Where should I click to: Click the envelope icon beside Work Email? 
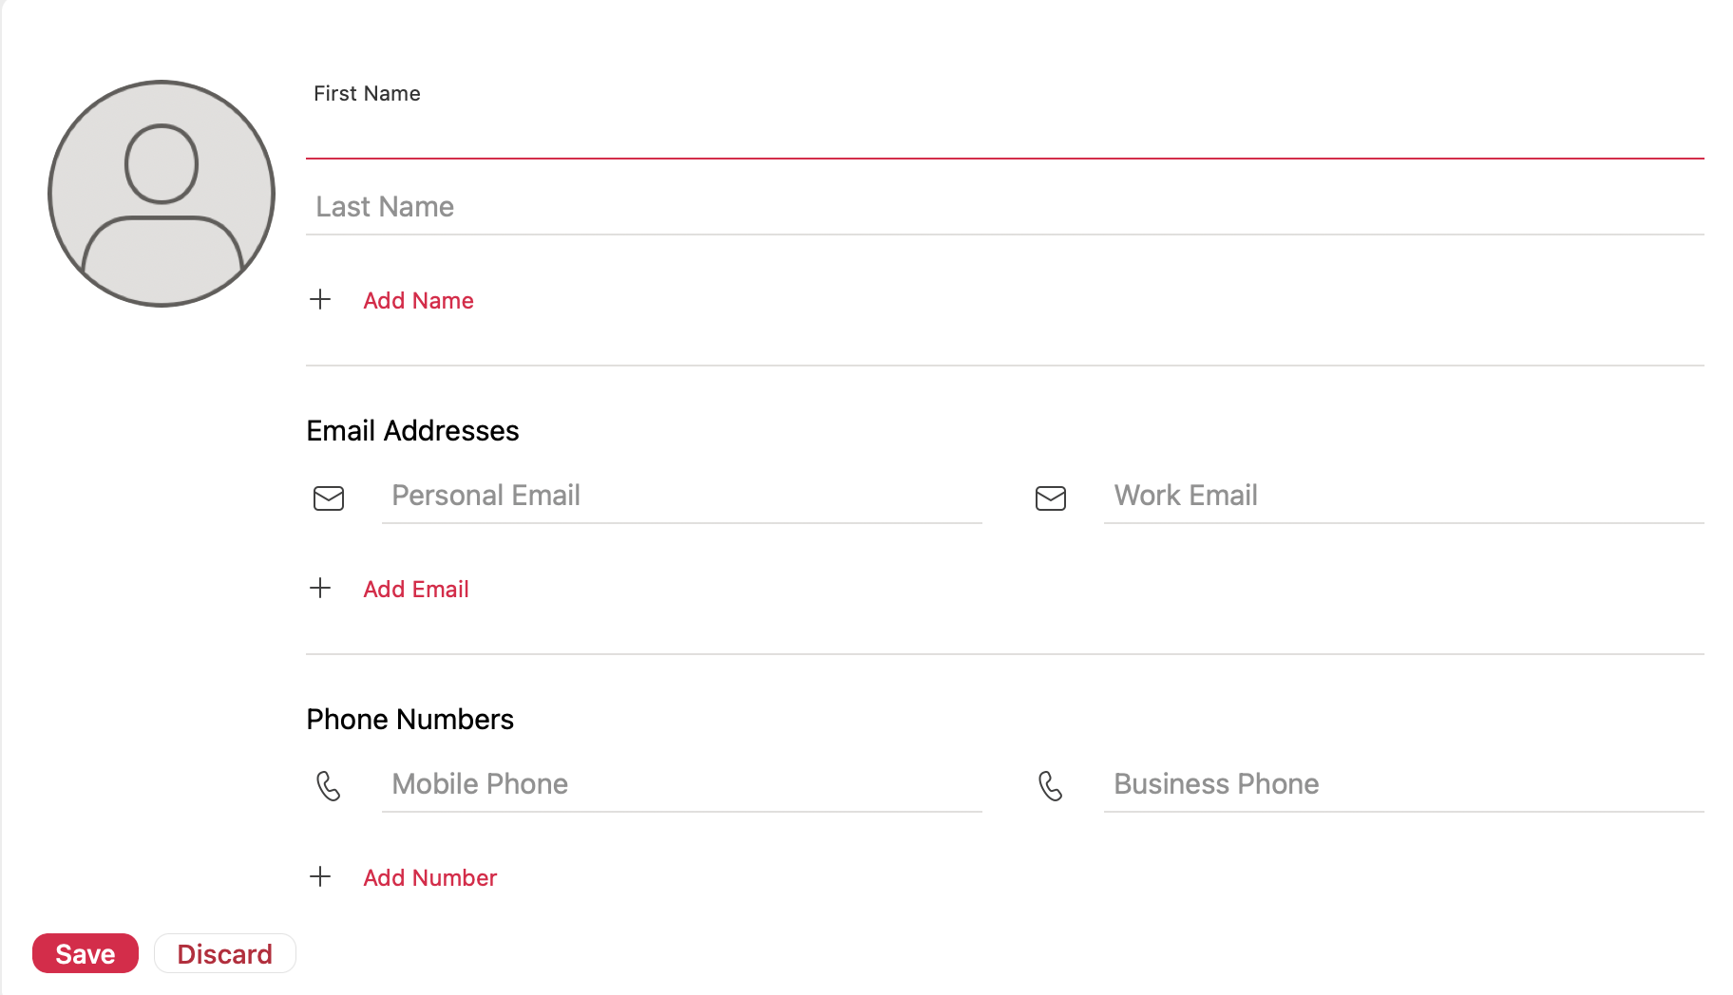click(1050, 498)
